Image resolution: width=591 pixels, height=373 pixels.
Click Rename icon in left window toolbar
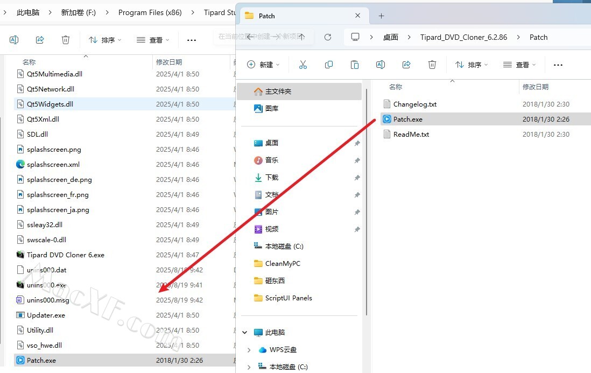coord(14,40)
